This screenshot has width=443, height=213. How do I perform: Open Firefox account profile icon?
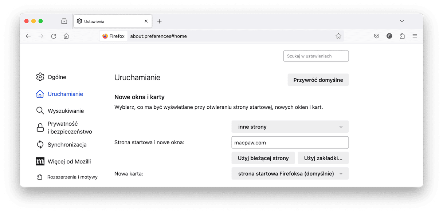pyautogui.click(x=389, y=36)
